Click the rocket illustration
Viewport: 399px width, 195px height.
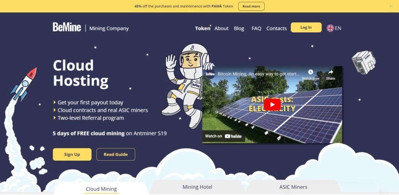[24, 84]
